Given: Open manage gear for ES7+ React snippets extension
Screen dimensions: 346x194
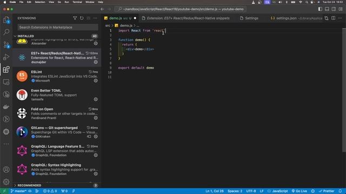Looking at the screenshot, I should (x=96, y=62).
